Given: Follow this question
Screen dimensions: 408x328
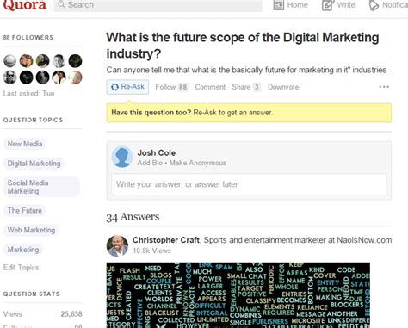Looking at the screenshot, I should tap(171, 87).
